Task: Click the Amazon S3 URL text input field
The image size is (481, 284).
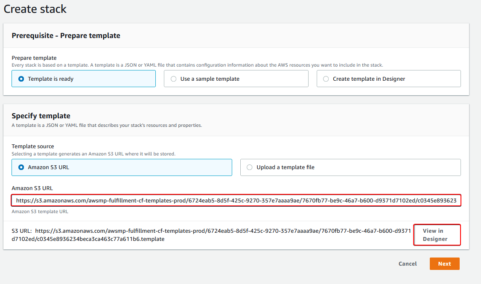Action: (236, 200)
